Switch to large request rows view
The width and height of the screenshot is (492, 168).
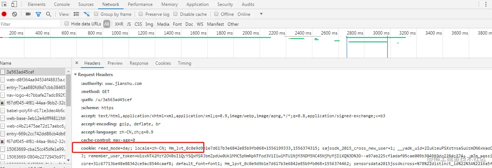click(76, 14)
